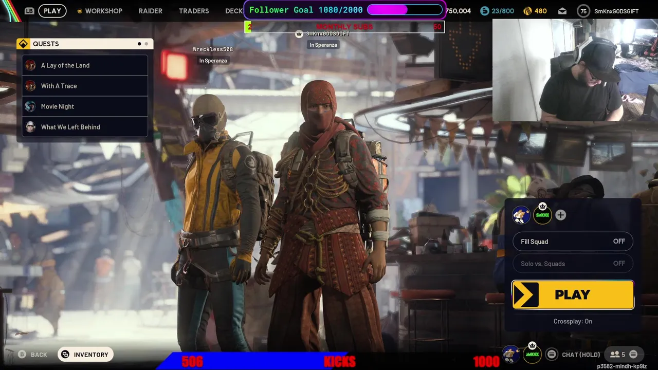Click the level 75 badge
658x370 pixels.
(583, 11)
